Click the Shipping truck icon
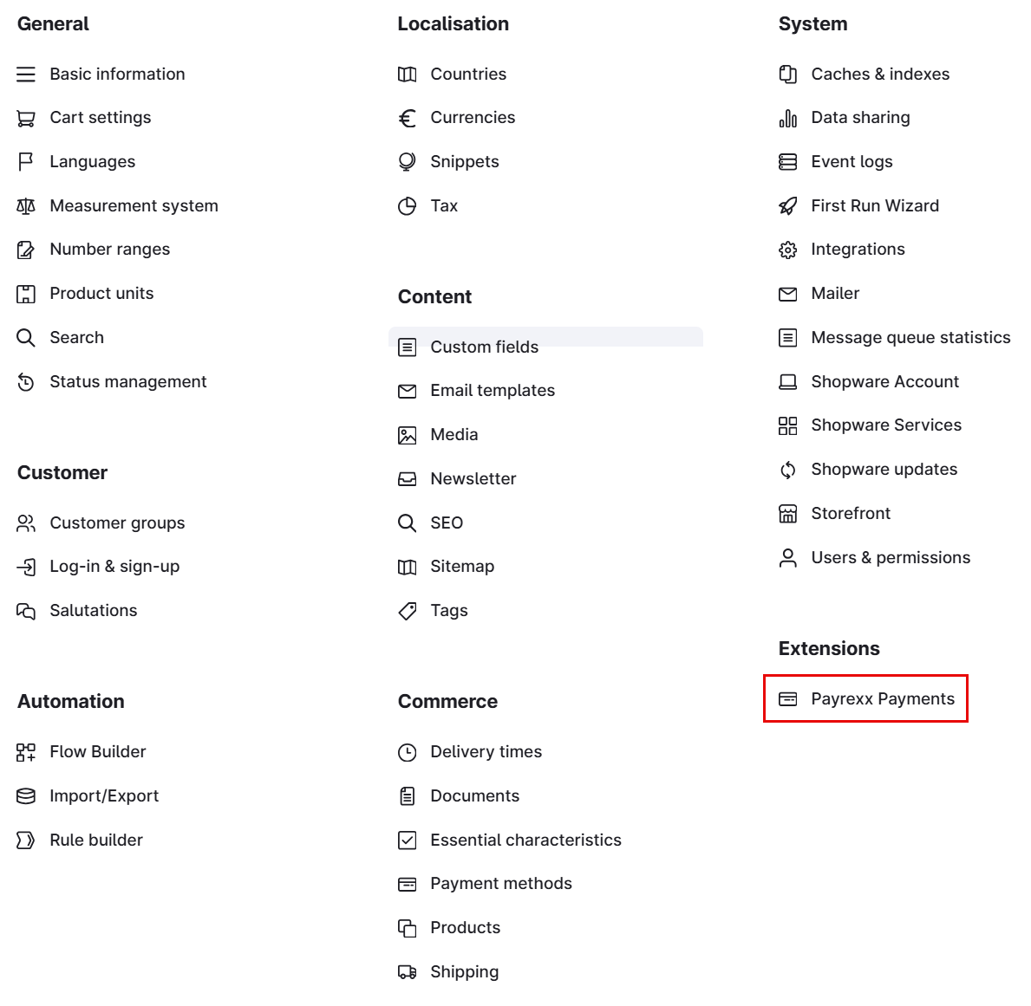The height and width of the screenshot is (1006, 1031). click(x=407, y=972)
